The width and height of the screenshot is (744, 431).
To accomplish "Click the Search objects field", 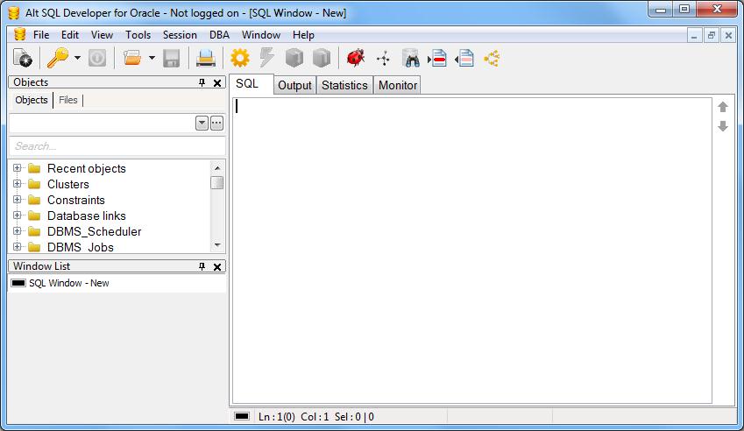I will 117,146.
